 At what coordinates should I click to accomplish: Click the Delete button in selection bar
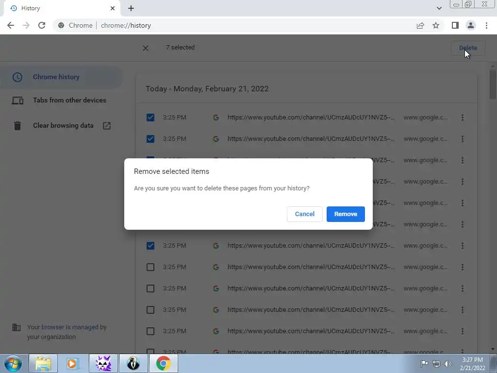[468, 48]
